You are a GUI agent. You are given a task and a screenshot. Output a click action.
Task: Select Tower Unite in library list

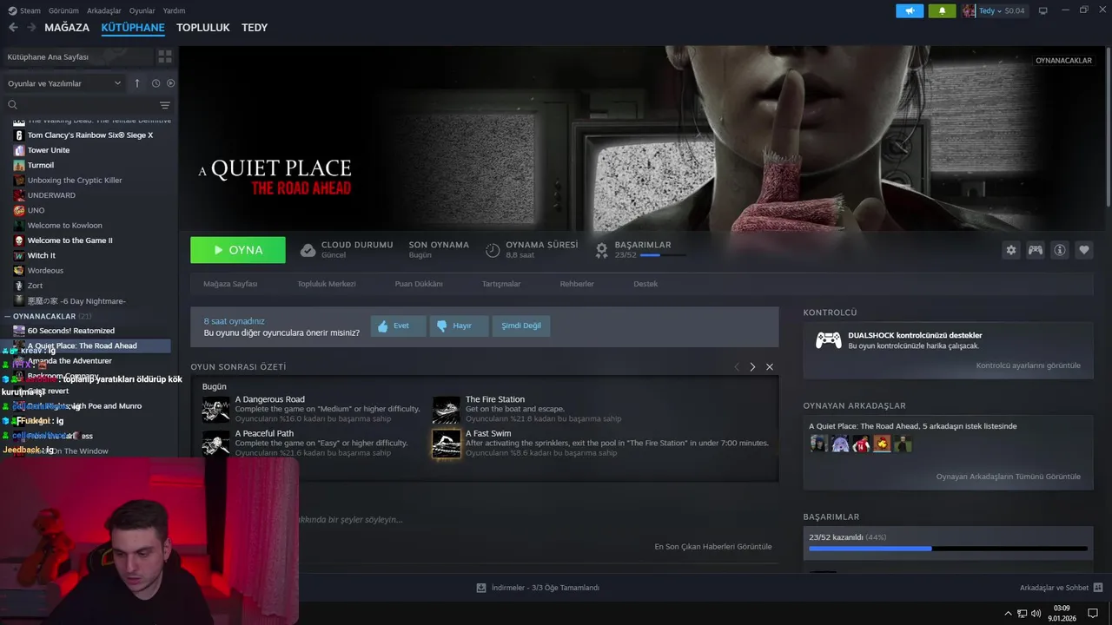(49, 150)
